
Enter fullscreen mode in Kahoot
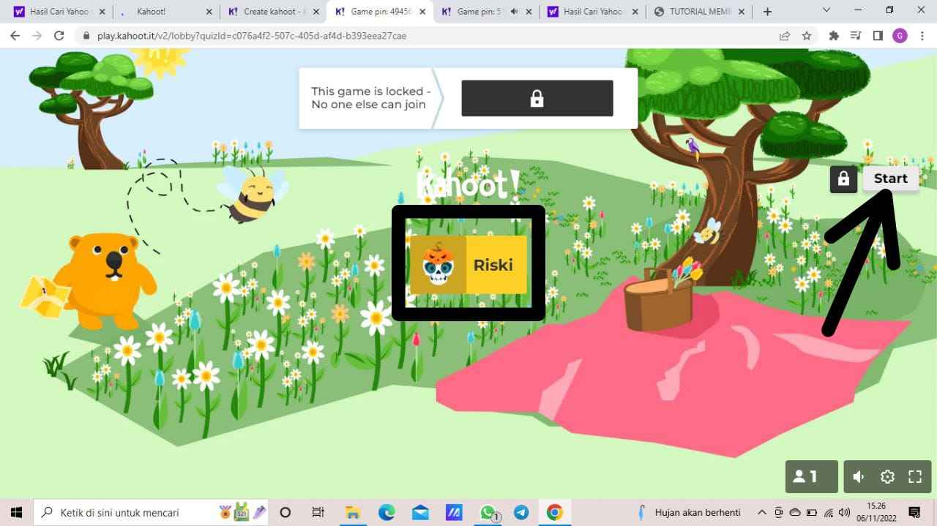point(915,477)
